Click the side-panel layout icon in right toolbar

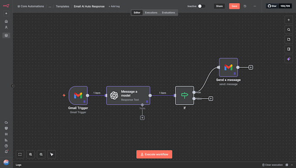[289, 49]
